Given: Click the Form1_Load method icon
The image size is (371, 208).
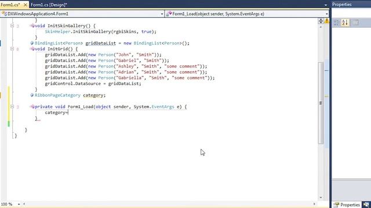Looking at the screenshot, I should (32, 106).
